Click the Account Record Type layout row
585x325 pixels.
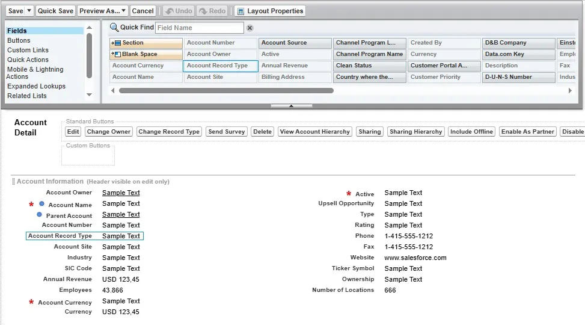click(85, 236)
